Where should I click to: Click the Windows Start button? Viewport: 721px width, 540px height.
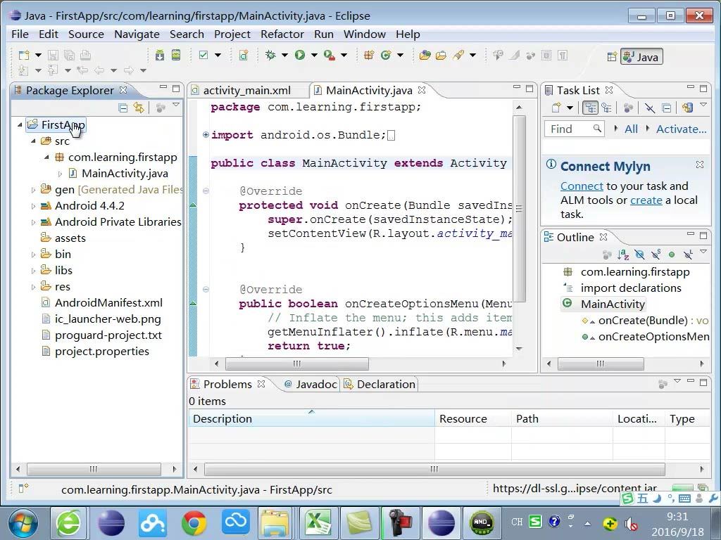pyautogui.click(x=23, y=522)
